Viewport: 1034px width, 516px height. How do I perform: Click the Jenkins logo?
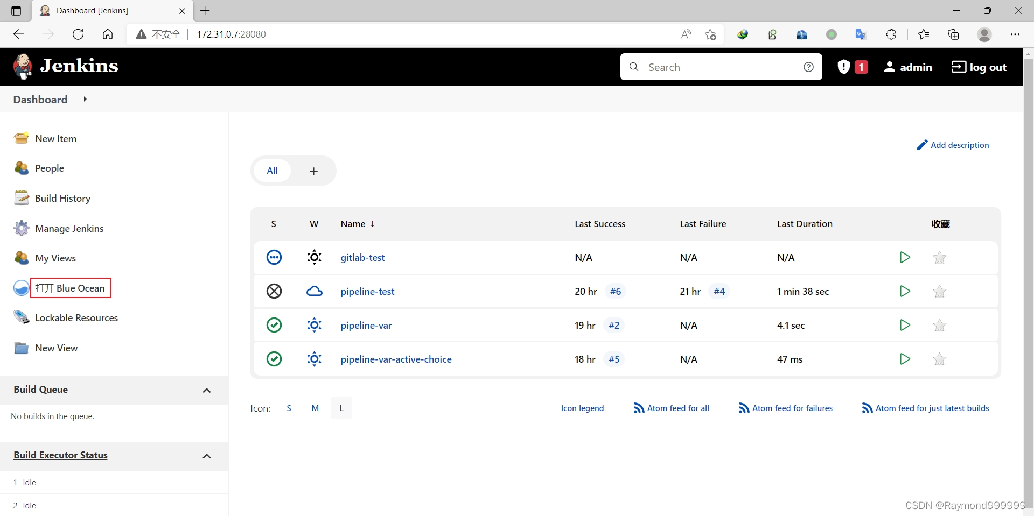(66, 66)
